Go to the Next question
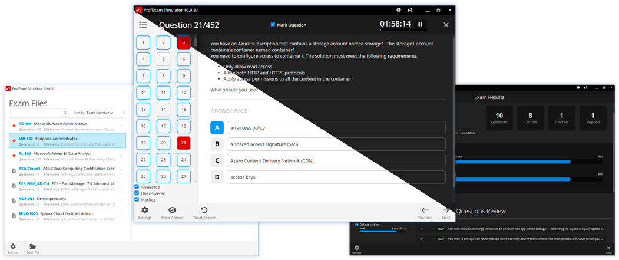Image resolution: width=619 pixels, height=260 pixels. coord(446,213)
